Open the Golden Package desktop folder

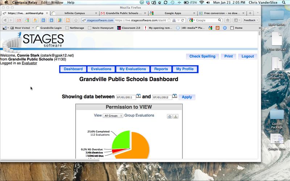(x=277, y=119)
